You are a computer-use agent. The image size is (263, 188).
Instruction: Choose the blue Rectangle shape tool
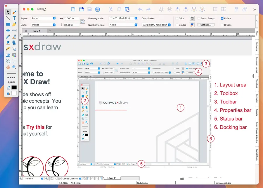coord(8,24)
